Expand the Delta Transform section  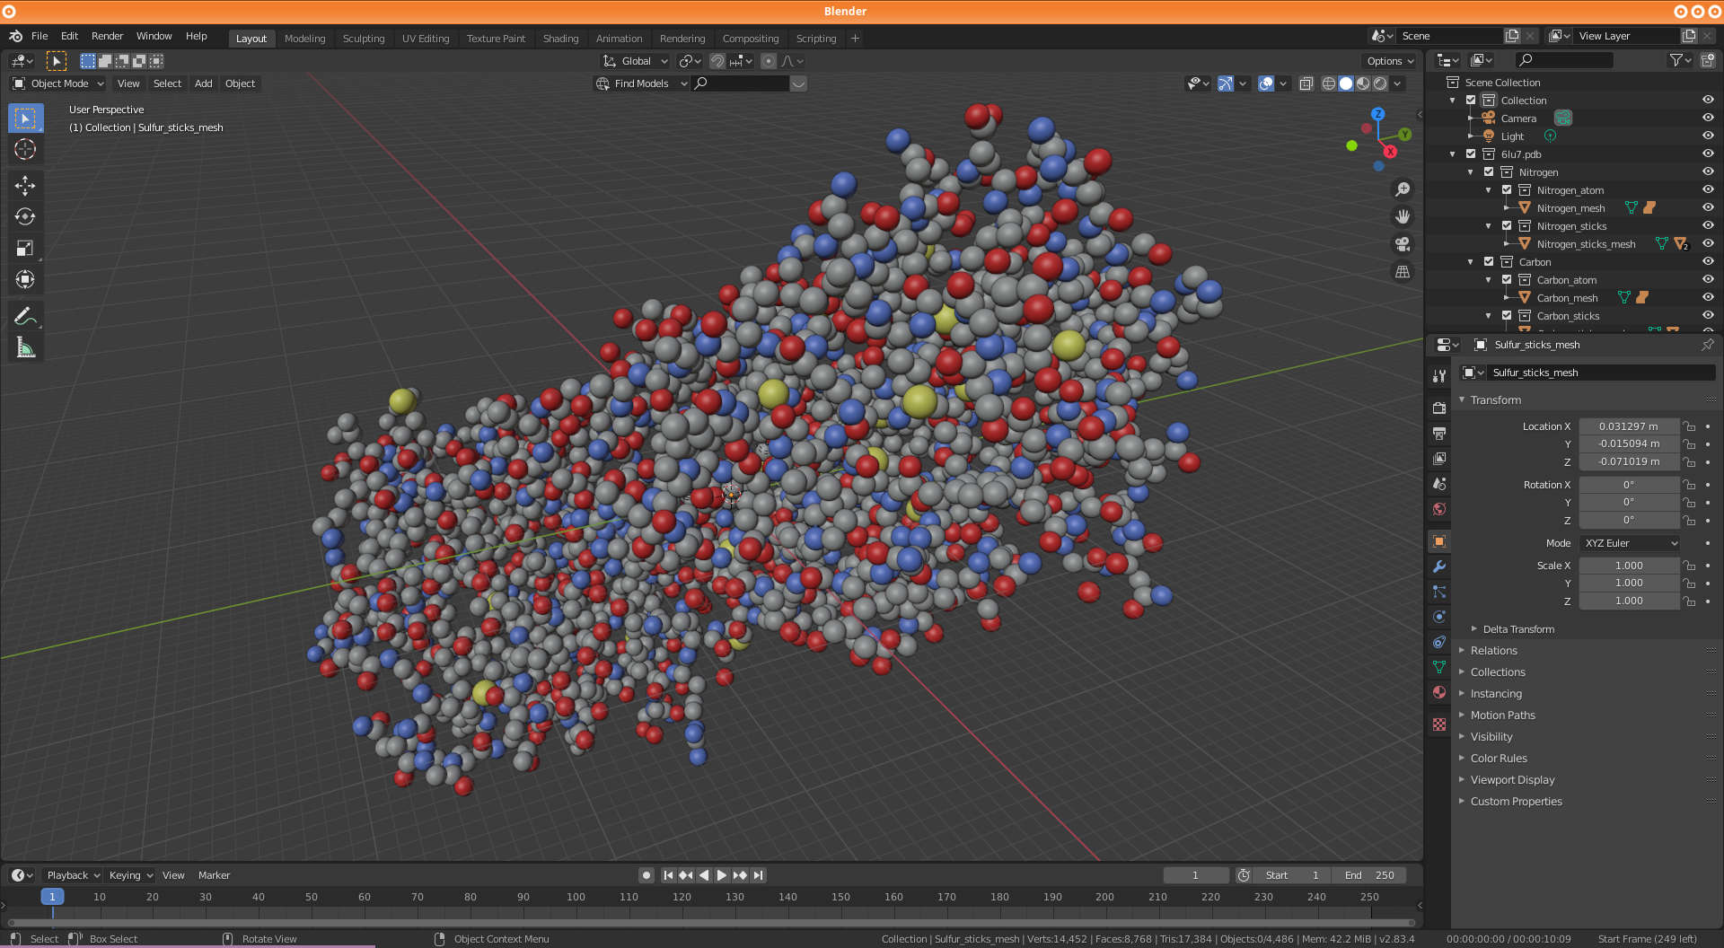[1517, 629]
